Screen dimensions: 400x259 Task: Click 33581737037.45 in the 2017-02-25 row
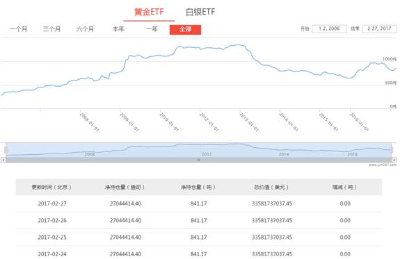click(272, 237)
